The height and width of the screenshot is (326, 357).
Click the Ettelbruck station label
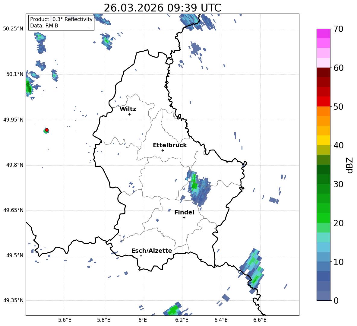[170, 145]
